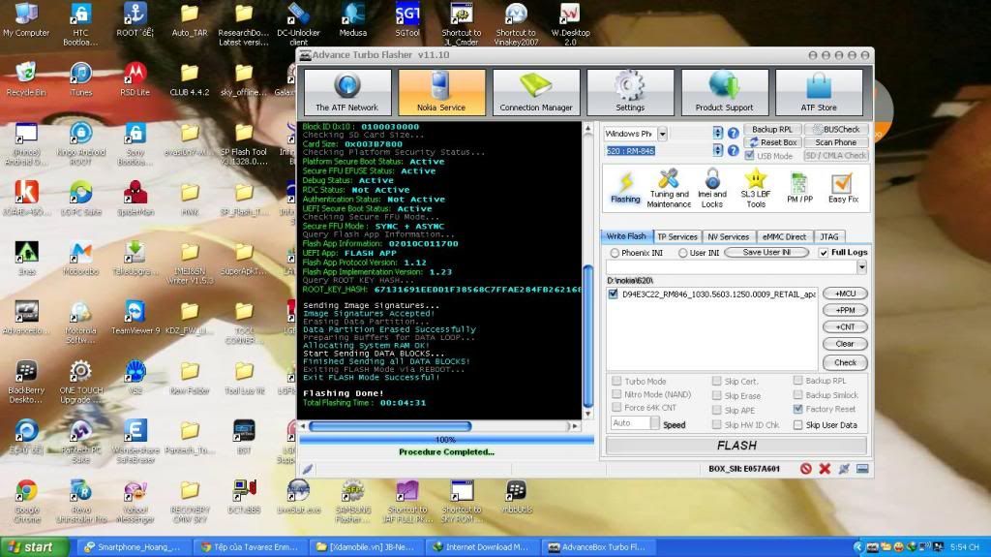Click the blue window icon beside the plug icon
This screenshot has height=557, width=991.
(x=862, y=469)
